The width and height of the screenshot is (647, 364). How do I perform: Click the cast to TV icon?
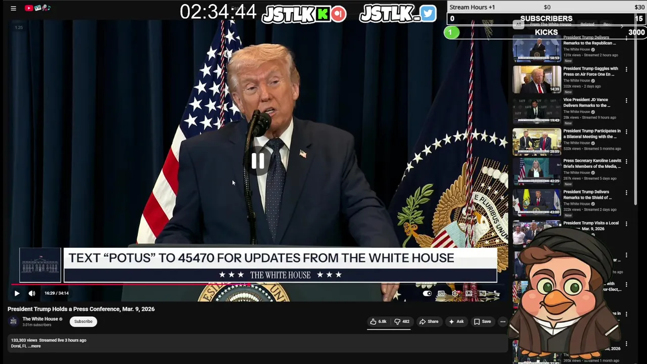483,293
